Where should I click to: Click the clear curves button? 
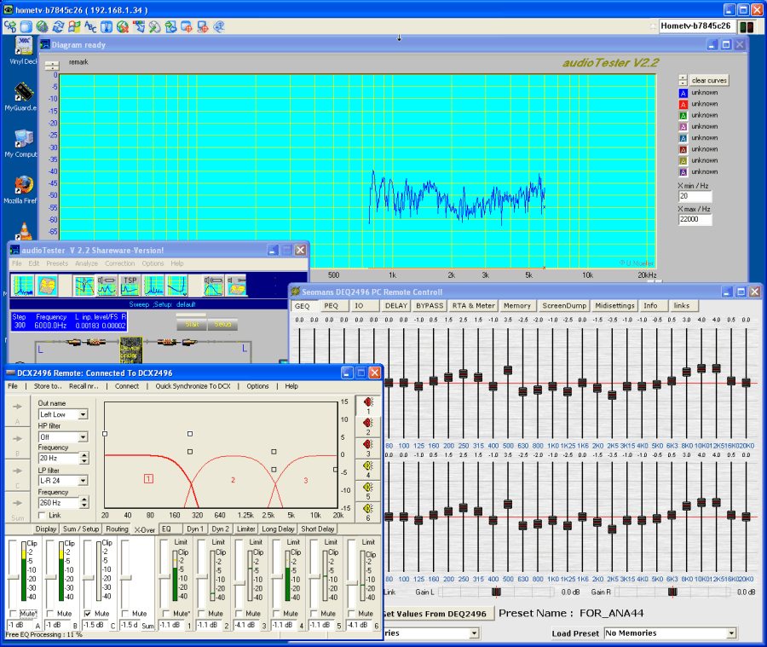(709, 80)
